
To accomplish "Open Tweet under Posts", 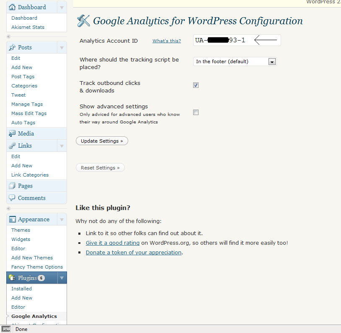I will [18, 95].
